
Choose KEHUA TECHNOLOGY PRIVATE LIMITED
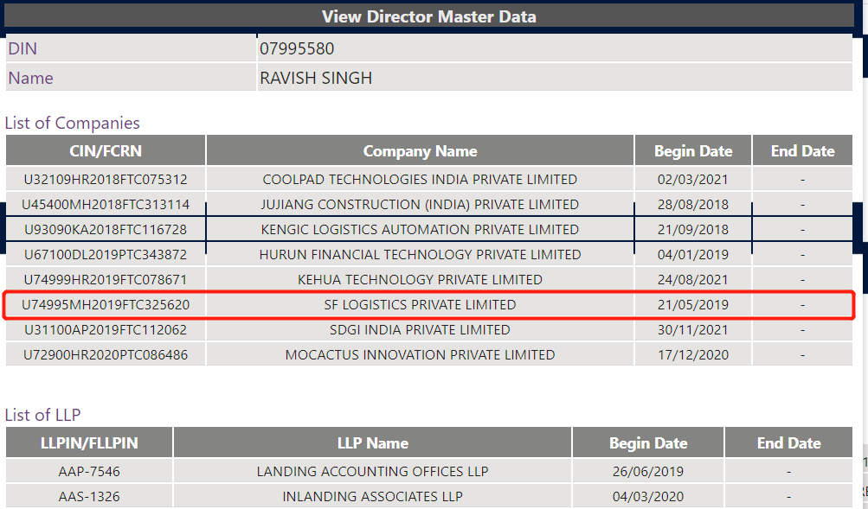(x=420, y=280)
